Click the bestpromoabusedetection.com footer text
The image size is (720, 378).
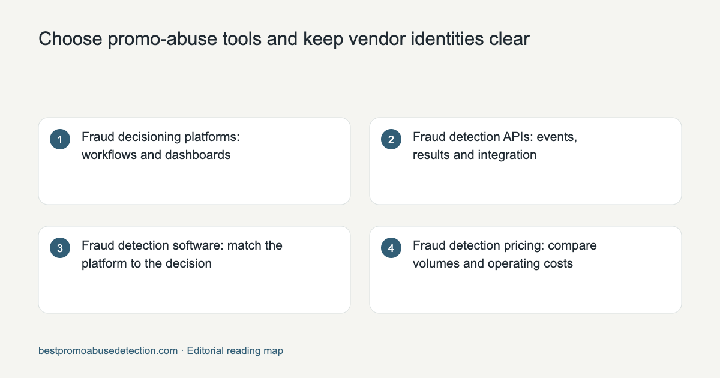coord(108,351)
